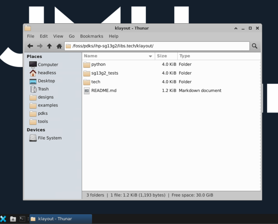
Task: Select the python folder icon
Action: click(87, 64)
